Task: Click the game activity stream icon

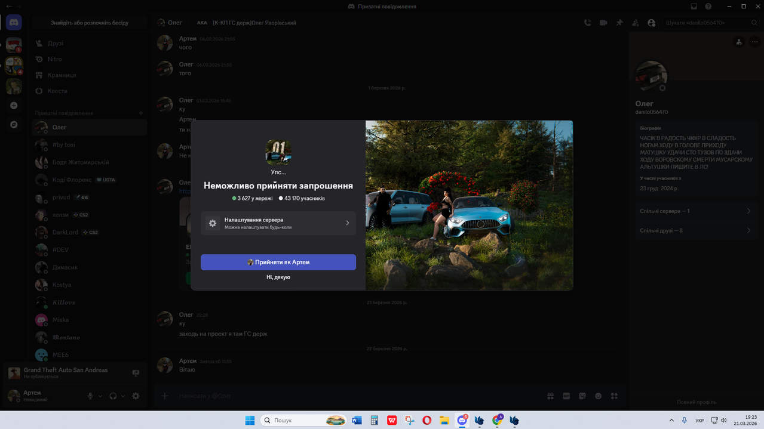Action: 136,373
